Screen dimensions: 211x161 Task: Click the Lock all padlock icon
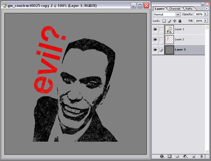180,21
